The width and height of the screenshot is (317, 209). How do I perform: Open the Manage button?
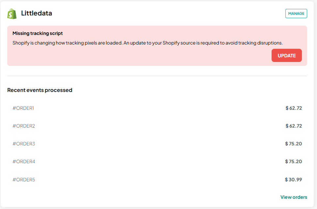pyautogui.click(x=296, y=14)
